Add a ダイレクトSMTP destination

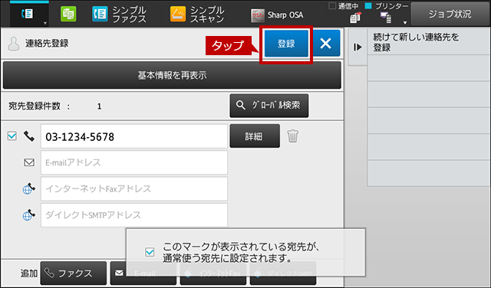pos(283,273)
